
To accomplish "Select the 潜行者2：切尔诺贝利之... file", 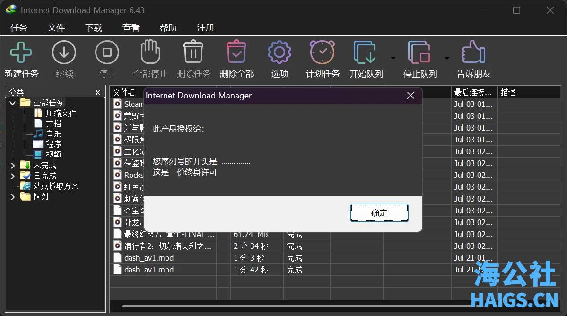I will [167, 246].
